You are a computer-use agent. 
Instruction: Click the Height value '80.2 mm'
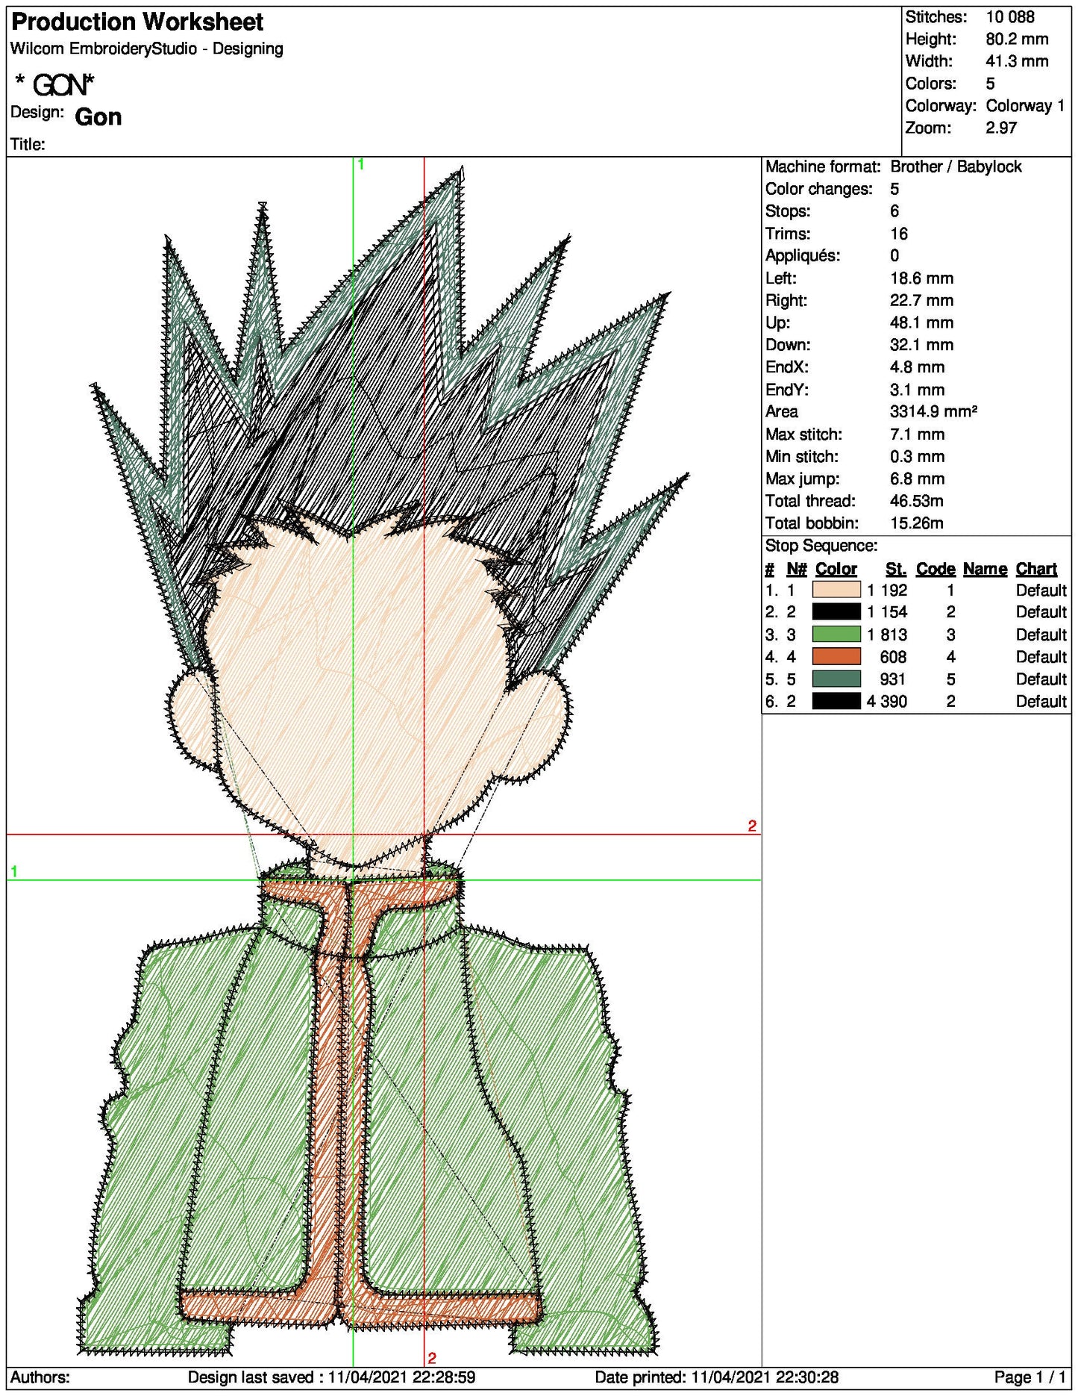click(1017, 39)
